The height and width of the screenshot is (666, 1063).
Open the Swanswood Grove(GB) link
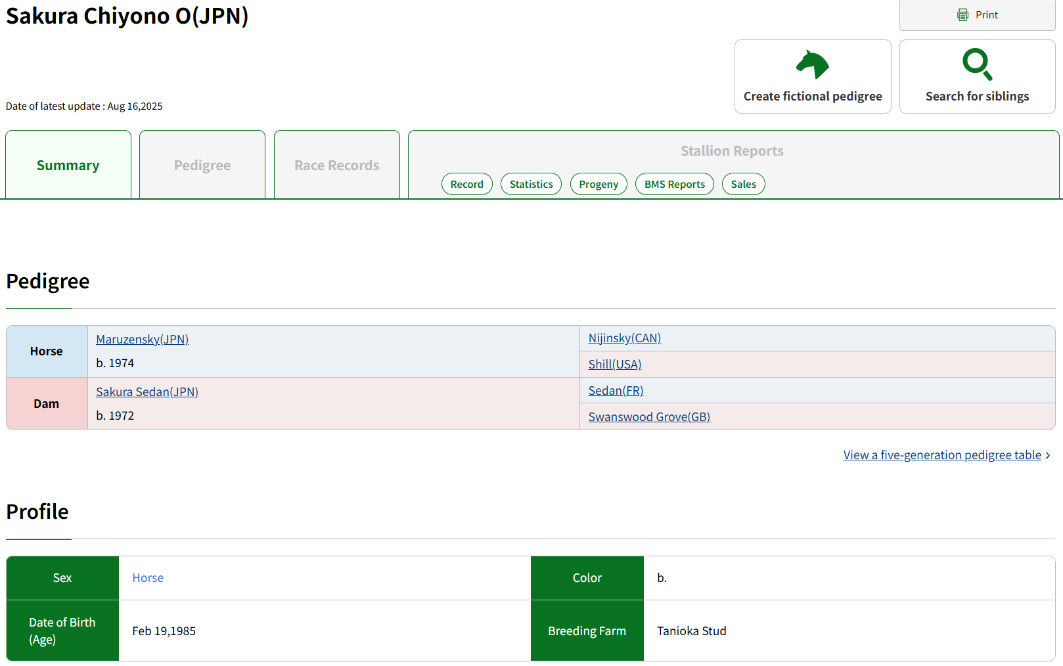coord(649,416)
